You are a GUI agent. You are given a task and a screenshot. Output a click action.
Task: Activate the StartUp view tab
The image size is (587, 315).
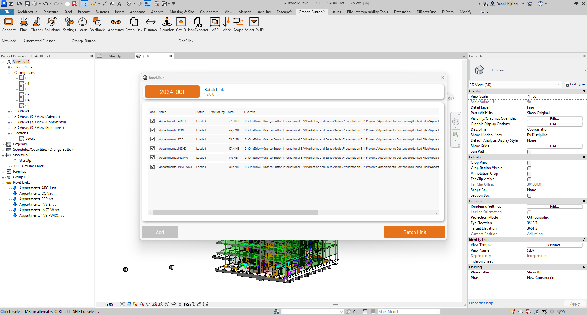113,56
